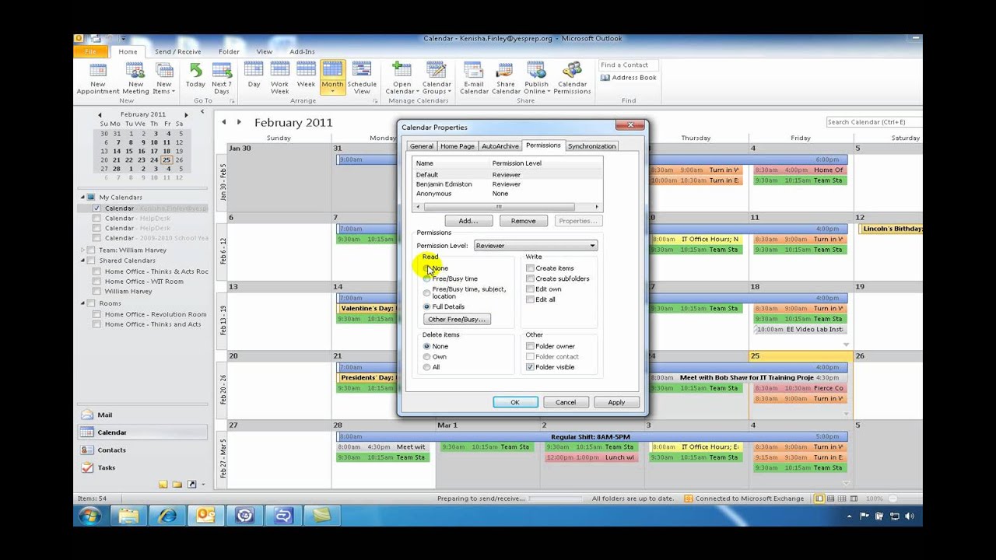Select Delete items Own radio button

coord(426,357)
